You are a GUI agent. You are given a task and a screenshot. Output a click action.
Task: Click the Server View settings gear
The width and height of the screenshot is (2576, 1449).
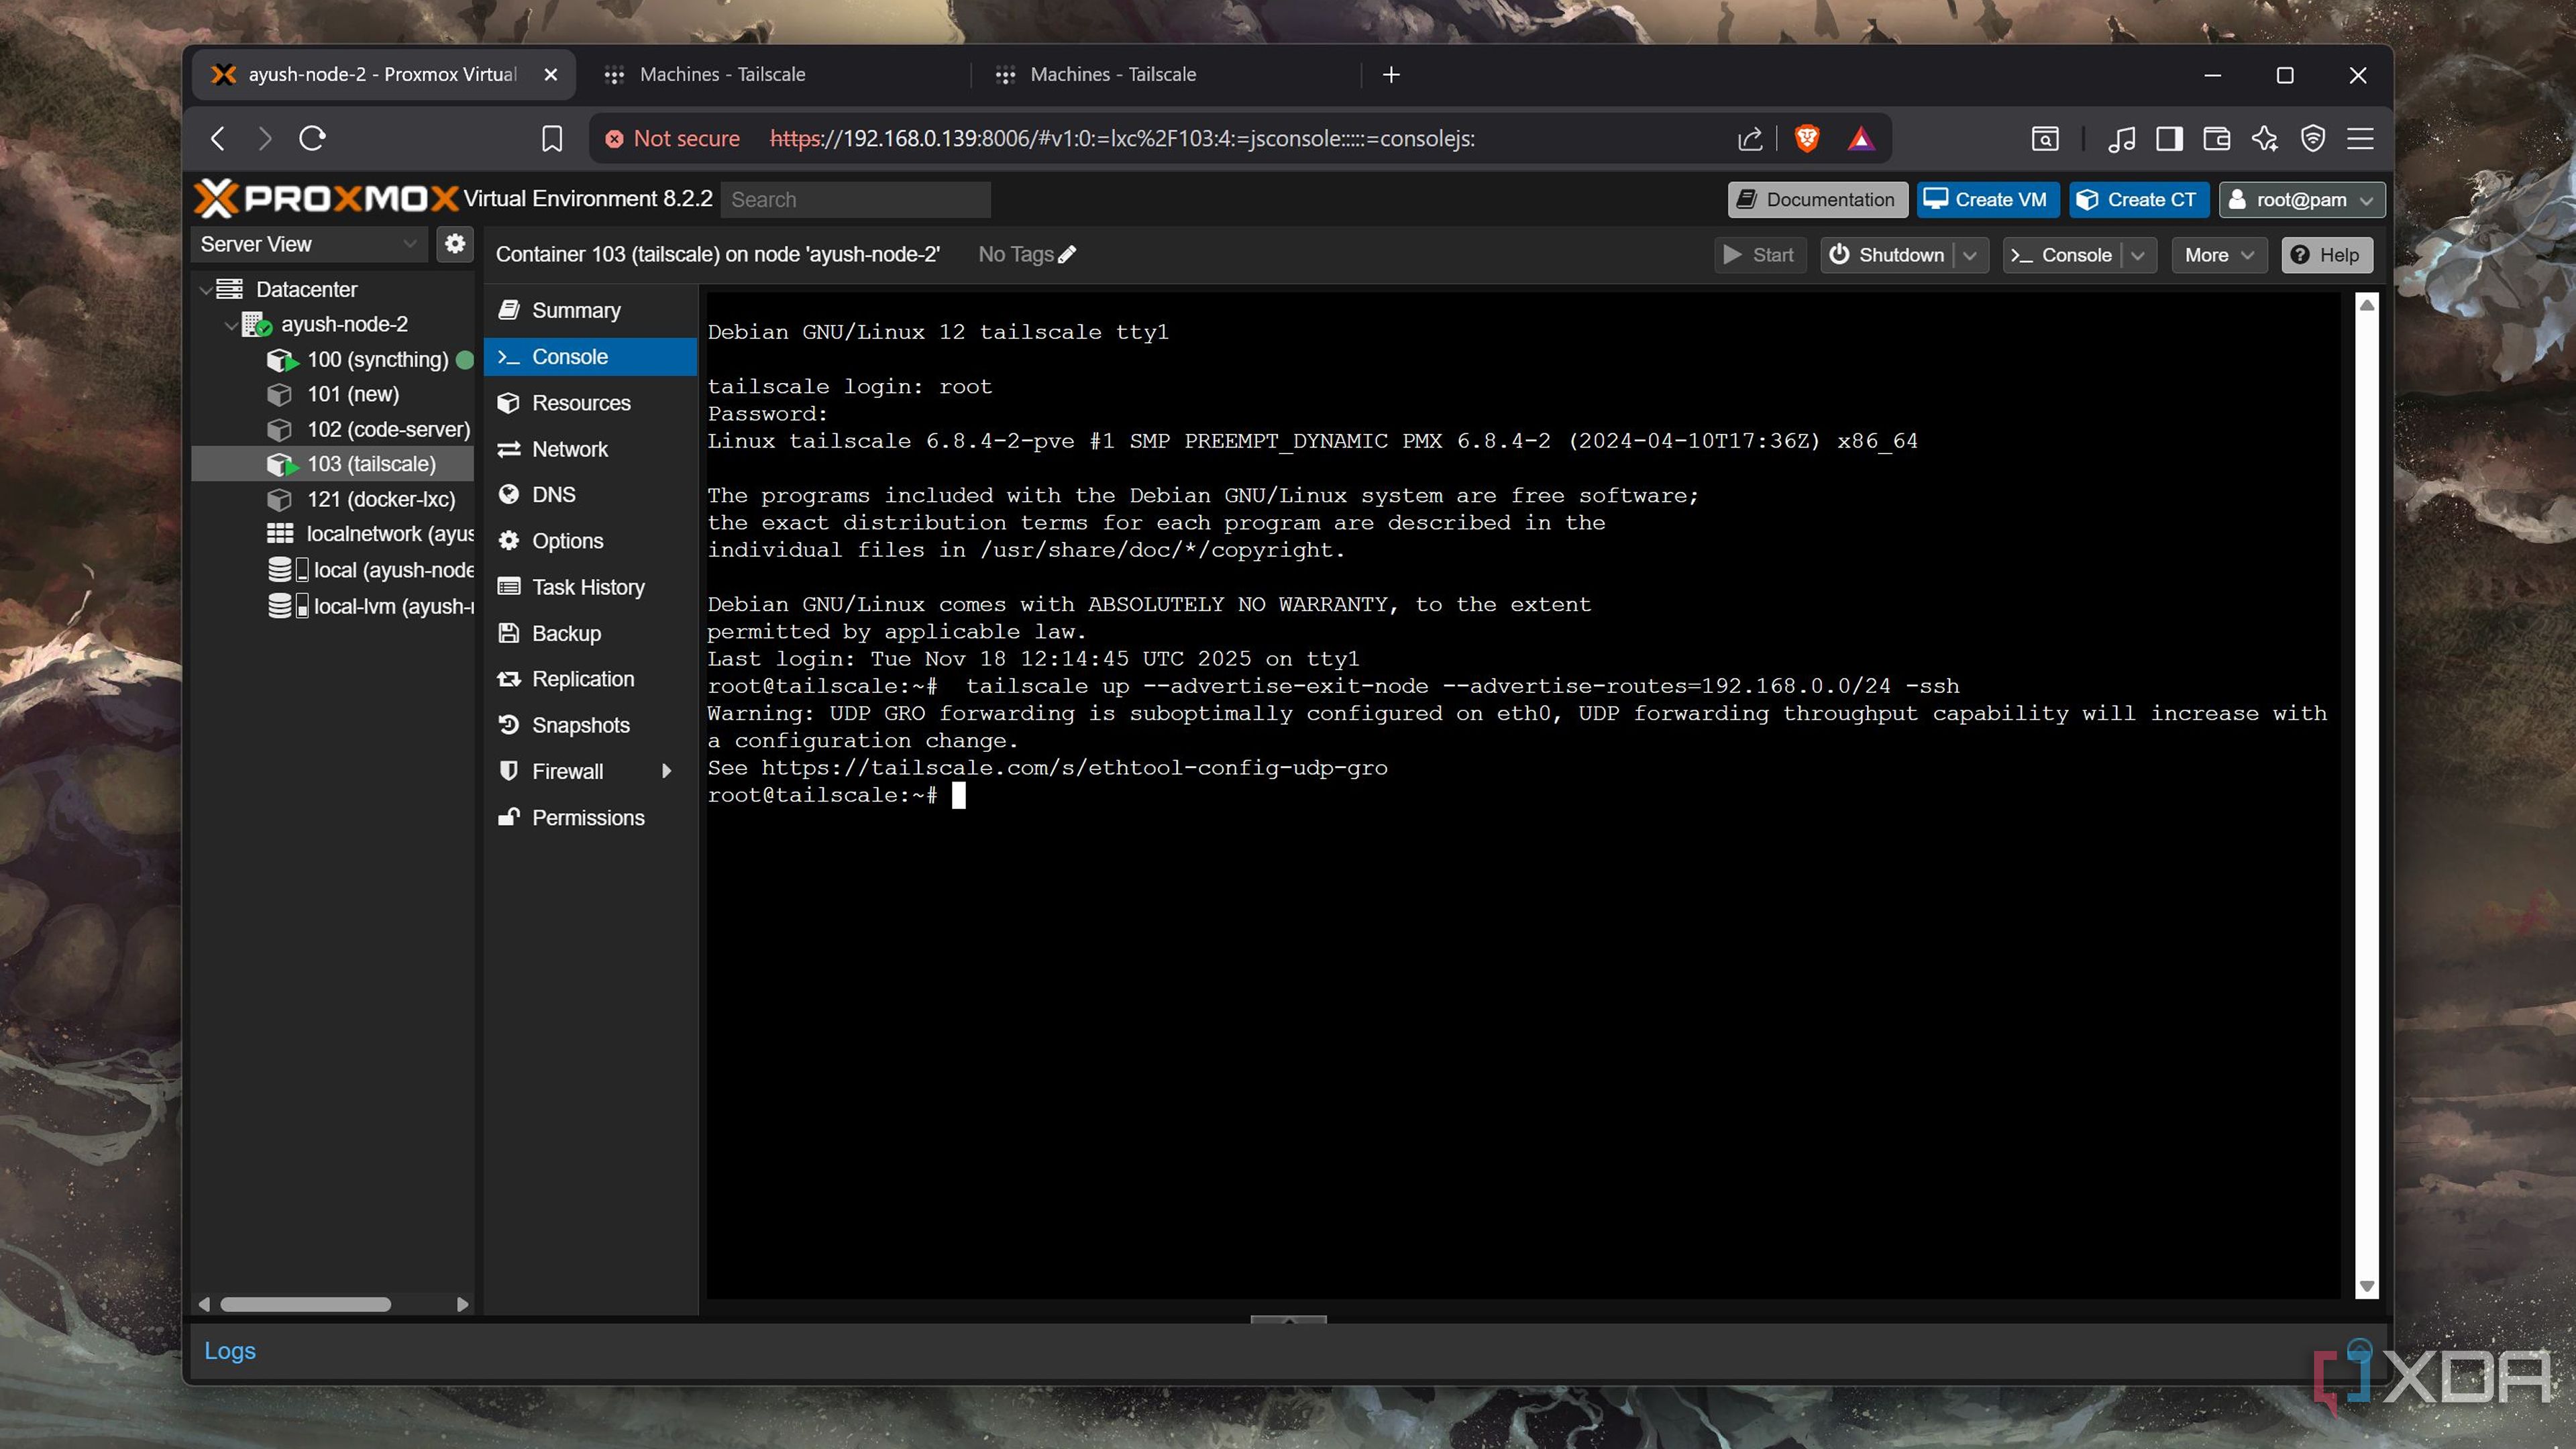coord(455,244)
